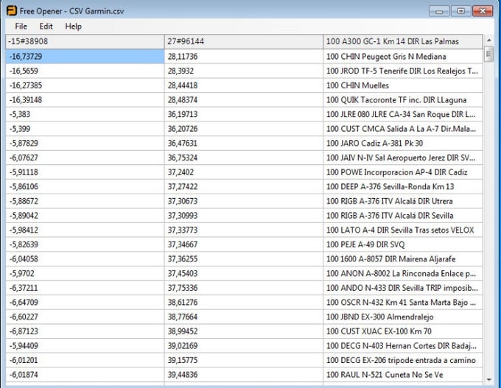Select cell 28,3932
Viewport: 501px width, 388px height.
click(x=243, y=71)
